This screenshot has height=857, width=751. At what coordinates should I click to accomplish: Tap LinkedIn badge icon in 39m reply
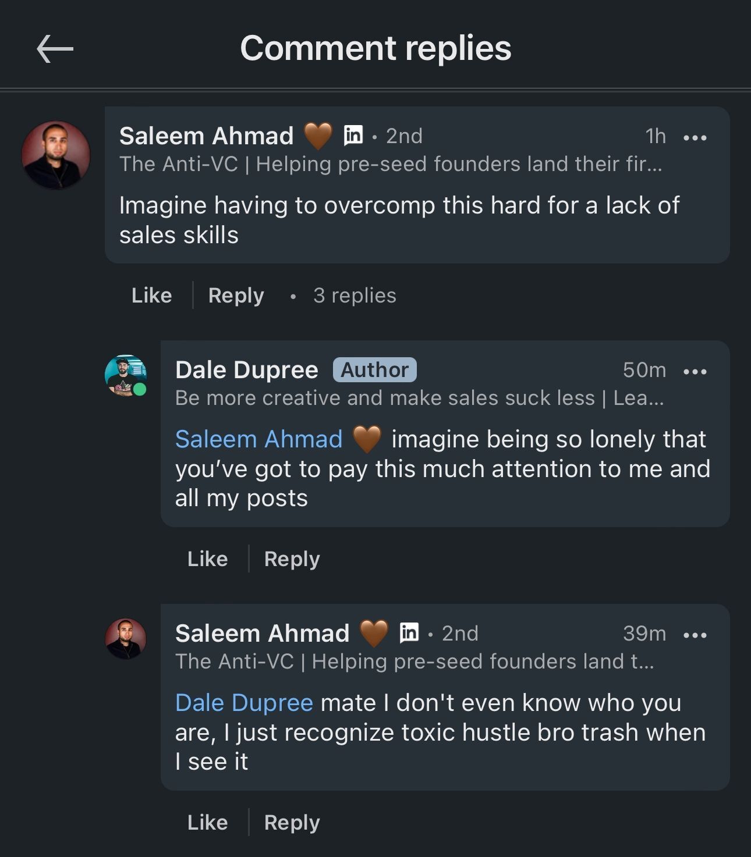(x=409, y=632)
